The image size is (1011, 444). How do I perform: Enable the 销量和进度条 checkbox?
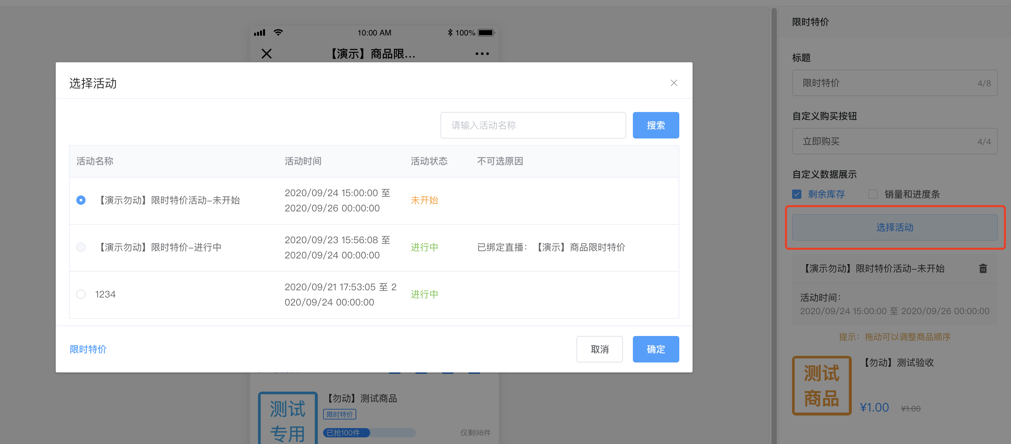pos(873,194)
